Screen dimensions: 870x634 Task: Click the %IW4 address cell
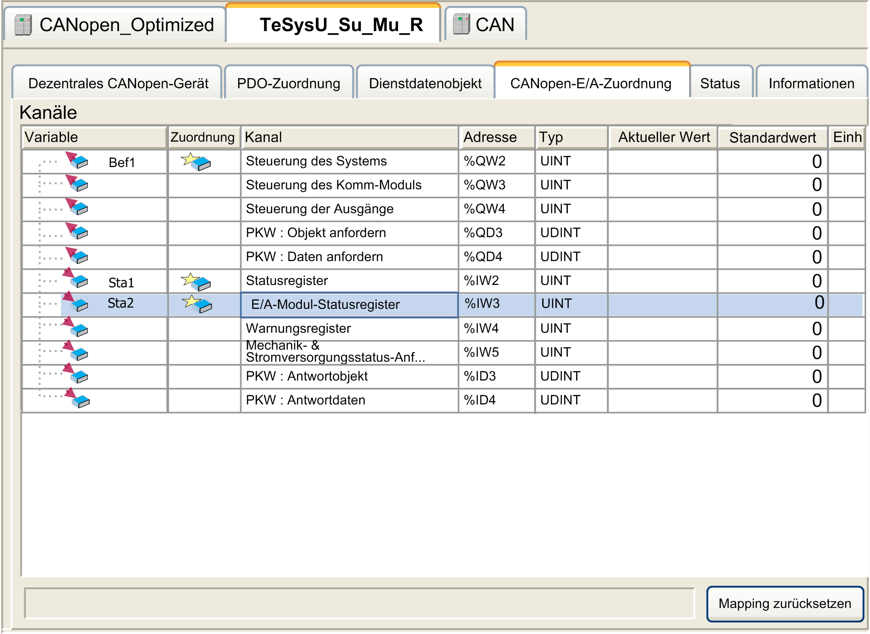pyautogui.click(x=497, y=329)
